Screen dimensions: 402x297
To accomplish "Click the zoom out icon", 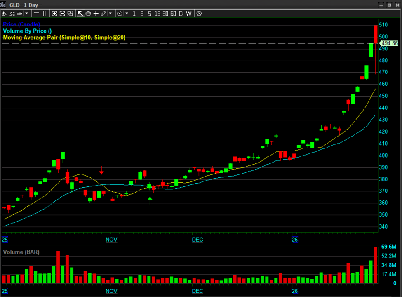I will [62, 14].
